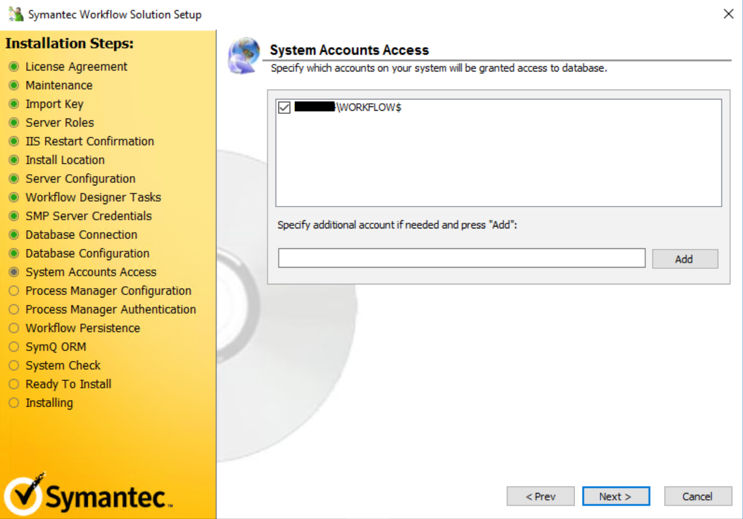Cancel the setup wizard

coord(698,496)
